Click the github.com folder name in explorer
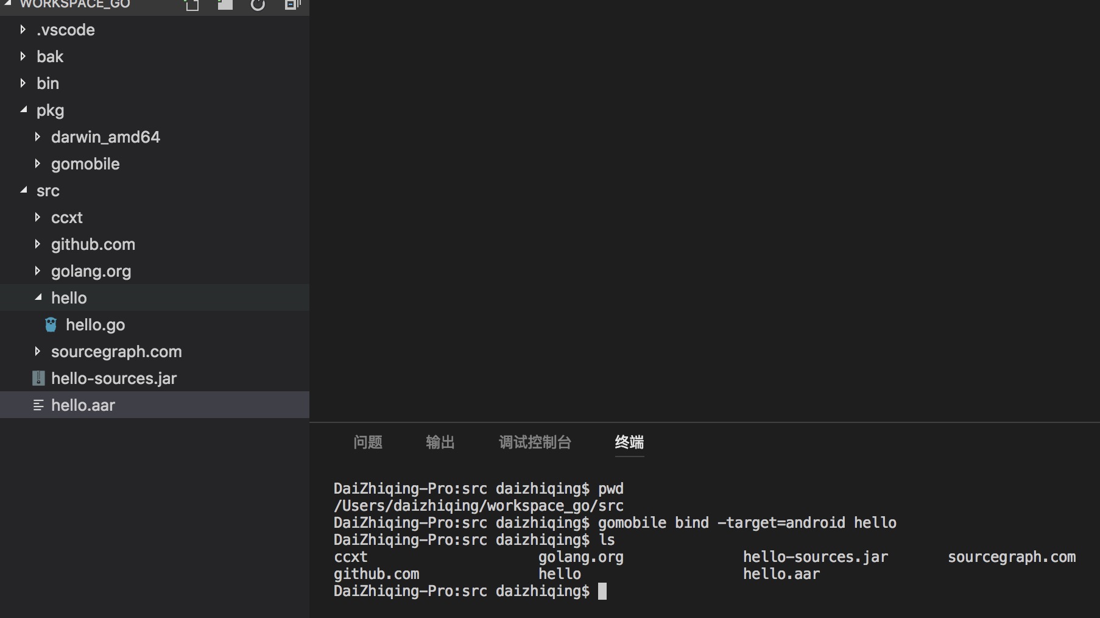1100x618 pixels. coord(93,244)
